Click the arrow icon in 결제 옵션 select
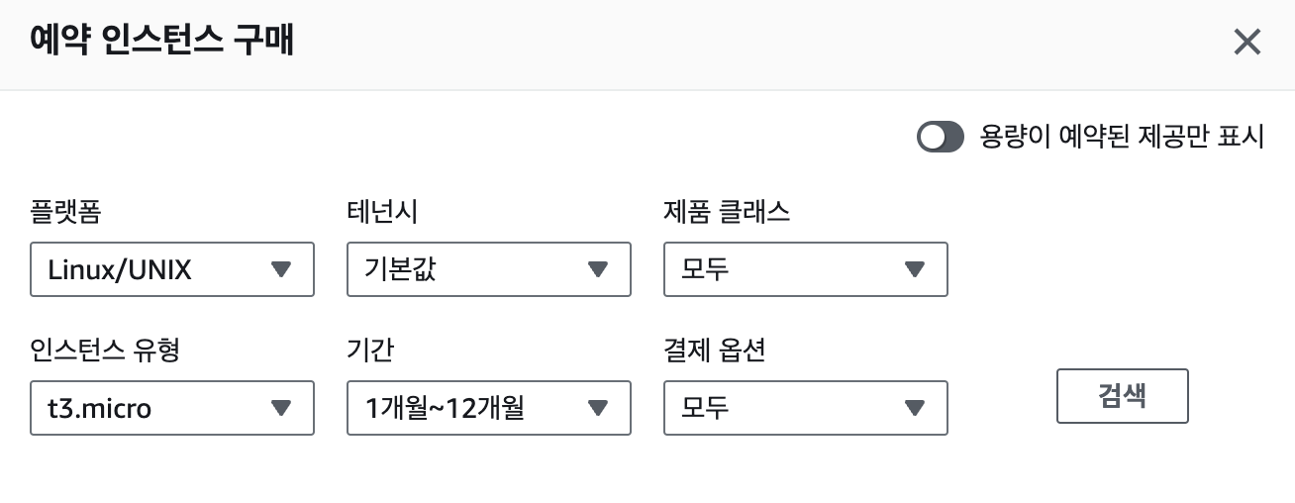 915,408
